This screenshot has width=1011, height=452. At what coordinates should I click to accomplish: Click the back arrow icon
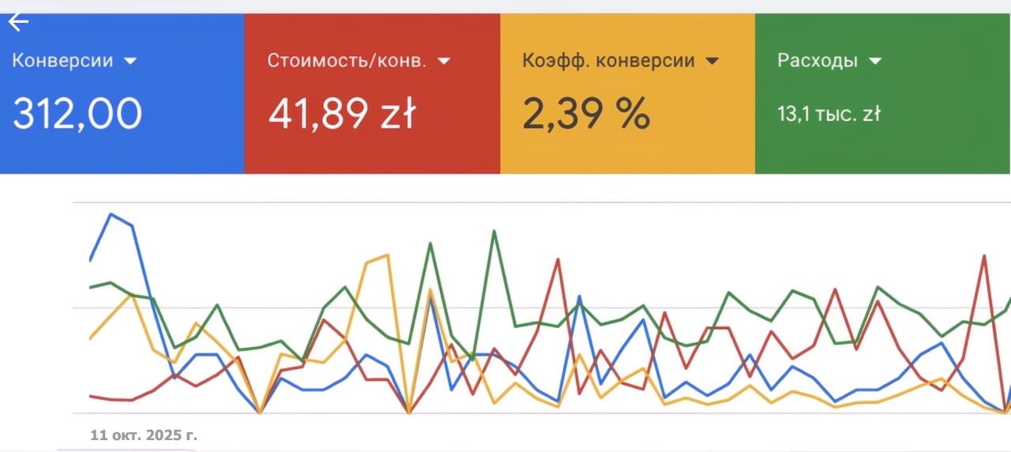pyautogui.click(x=18, y=22)
